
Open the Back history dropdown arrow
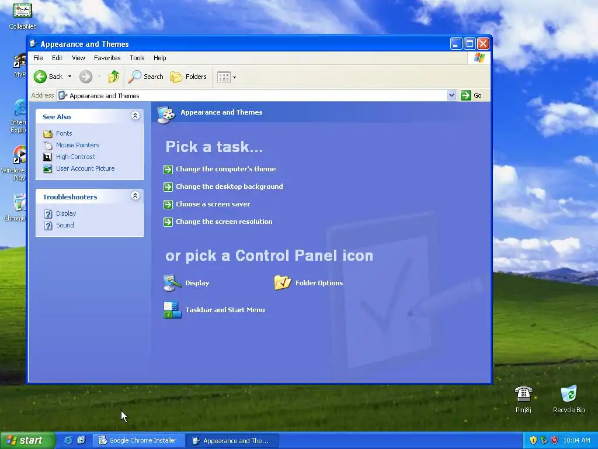point(70,77)
